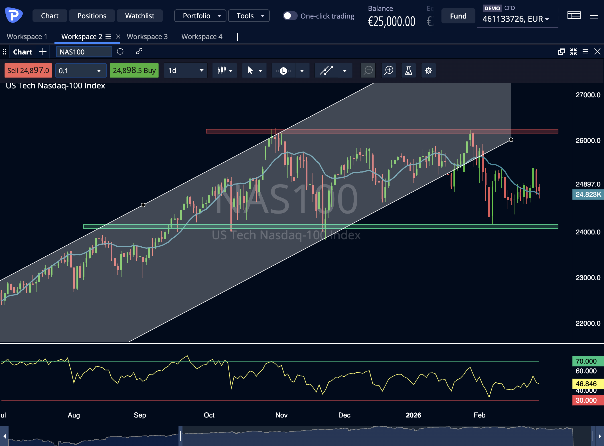Collapse the chart with minimize-arrows icon
Image resolution: width=604 pixels, height=446 pixels.
coord(573,52)
